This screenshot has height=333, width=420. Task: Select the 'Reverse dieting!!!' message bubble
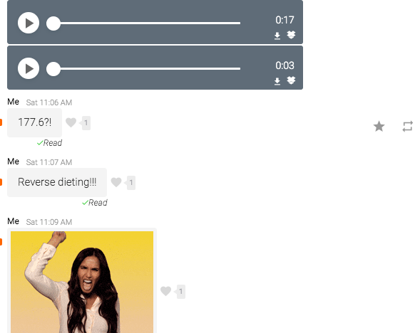57,182
